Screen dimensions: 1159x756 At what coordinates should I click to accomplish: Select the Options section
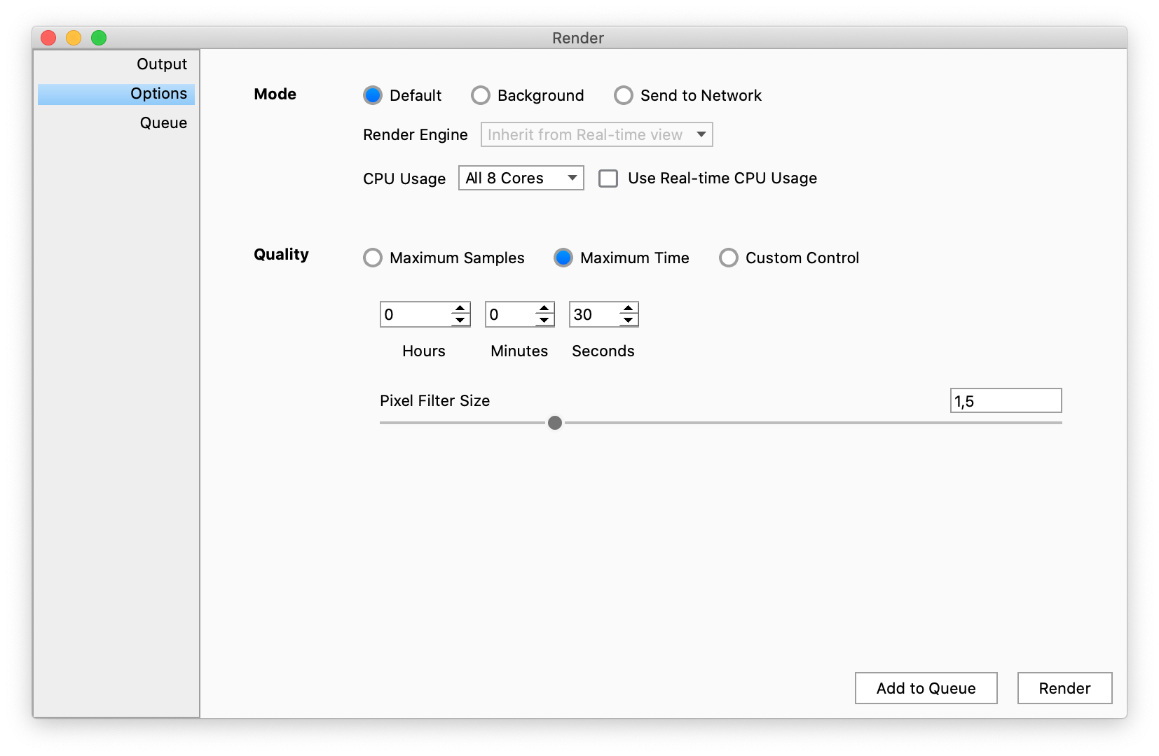[159, 93]
